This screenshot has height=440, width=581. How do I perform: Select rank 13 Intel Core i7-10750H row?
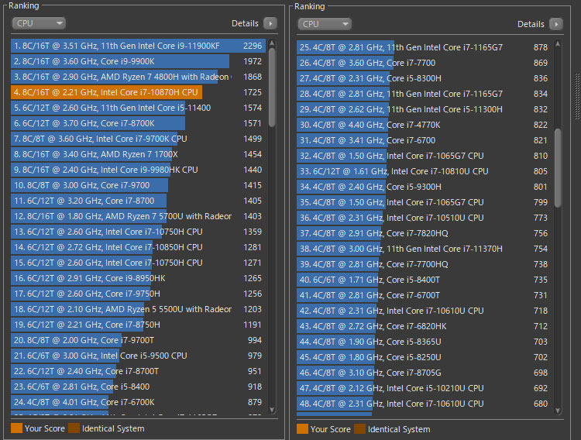[138, 232]
